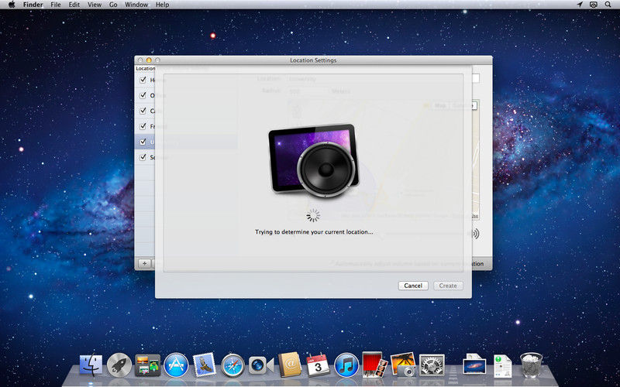Open the Go menu
Screen dimensions: 620x387
pyautogui.click(x=113, y=5)
